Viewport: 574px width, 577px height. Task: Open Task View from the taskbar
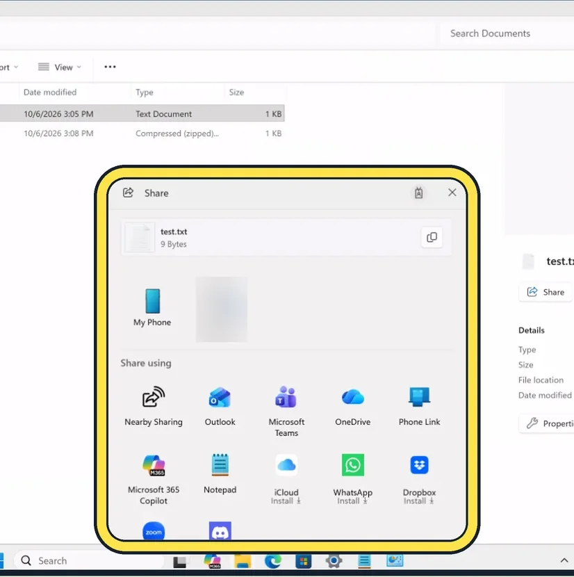(180, 561)
